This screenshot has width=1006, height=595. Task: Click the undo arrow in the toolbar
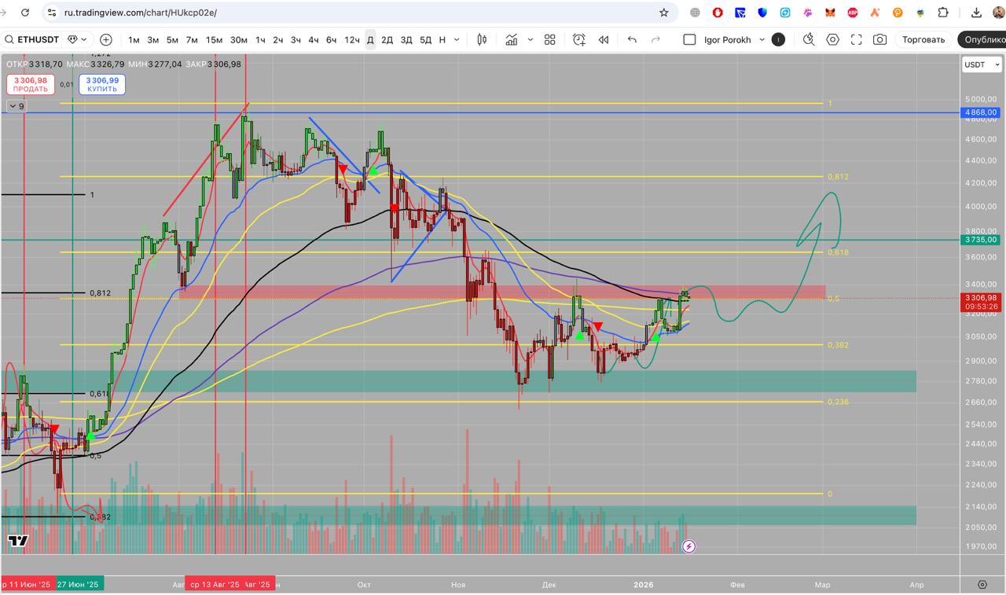632,40
